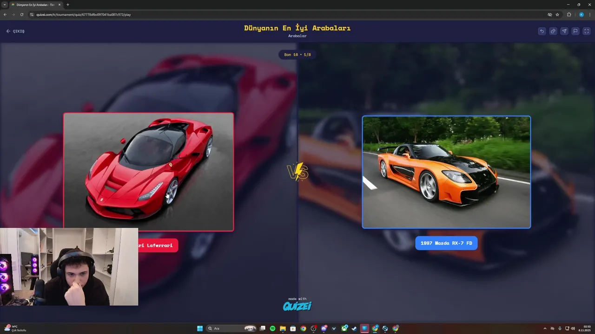This screenshot has width=595, height=334.
Task: Choose the red Ferrari LaFerrari image
Action: point(148,172)
